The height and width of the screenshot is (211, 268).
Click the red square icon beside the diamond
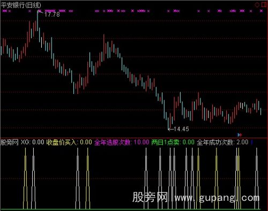pyautogui.click(x=264, y=5)
